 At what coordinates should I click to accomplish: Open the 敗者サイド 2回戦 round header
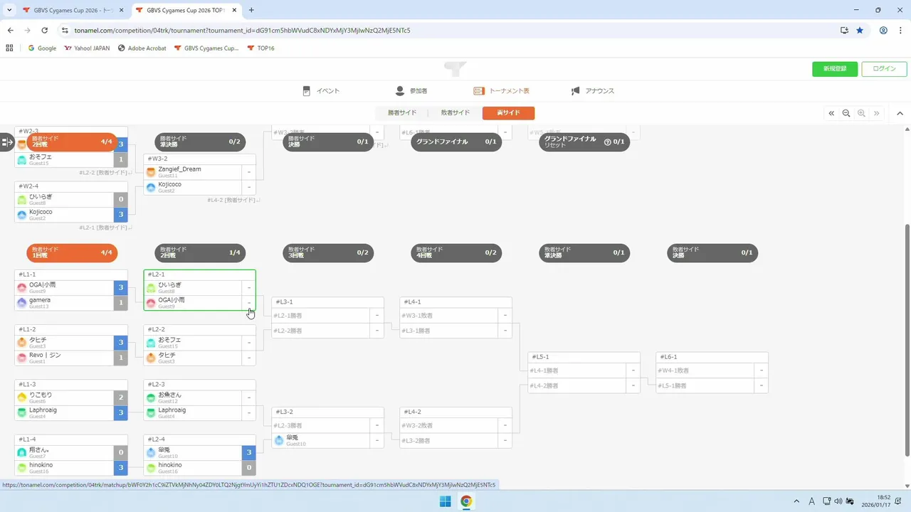click(200, 252)
